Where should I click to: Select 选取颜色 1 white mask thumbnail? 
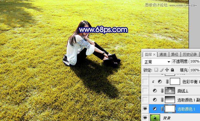[170, 109]
